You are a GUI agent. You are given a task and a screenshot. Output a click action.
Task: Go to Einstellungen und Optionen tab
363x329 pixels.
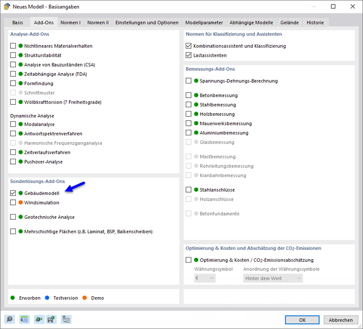click(x=147, y=22)
